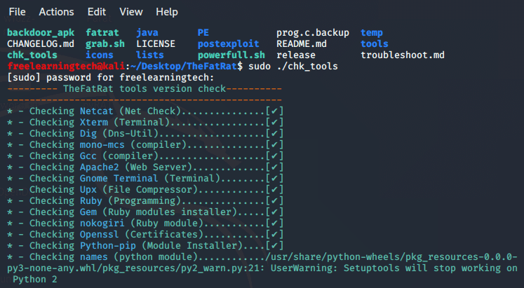This screenshot has width=524, height=288.
Task: Click the grab.sh script name
Action: click(105, 43)
